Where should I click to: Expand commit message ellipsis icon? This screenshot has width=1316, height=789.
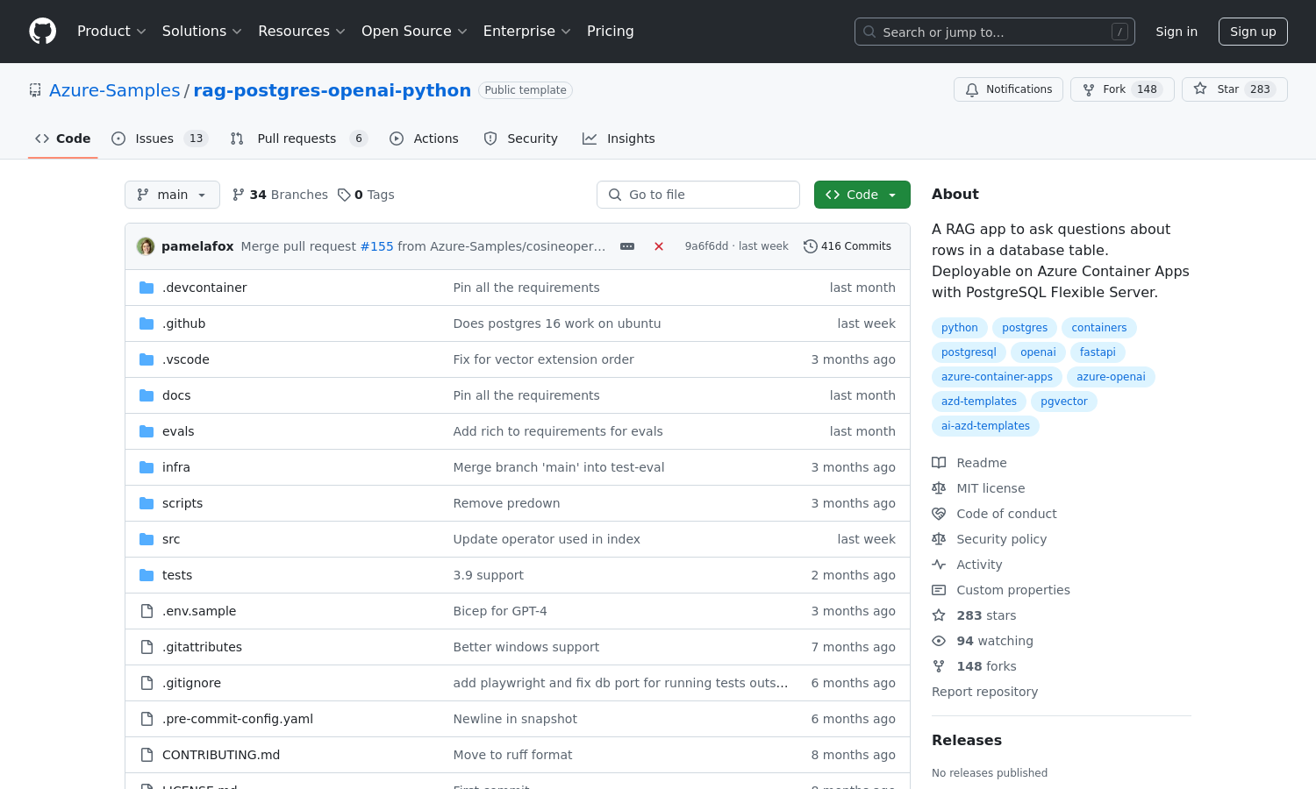click(x=627, y=246)
